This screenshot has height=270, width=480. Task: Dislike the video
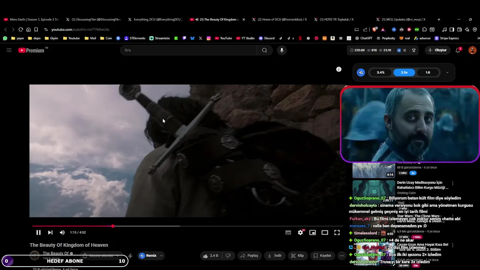(x=228, y=256)
